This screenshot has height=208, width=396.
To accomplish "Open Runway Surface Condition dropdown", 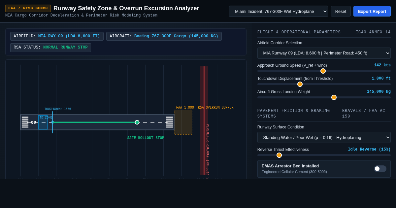I will pyautogui.click(x=324, y=137).
